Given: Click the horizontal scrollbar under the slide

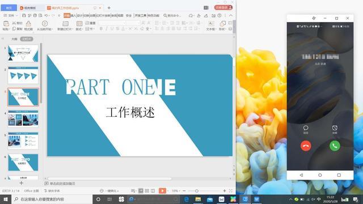Looking at the screenshot, I should [109, 178].
